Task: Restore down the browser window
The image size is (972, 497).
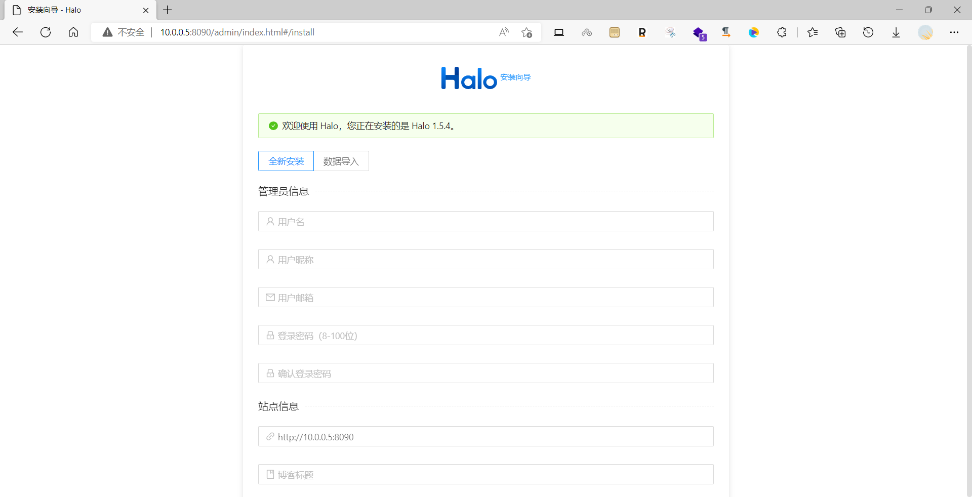Action: click(928, 10)
